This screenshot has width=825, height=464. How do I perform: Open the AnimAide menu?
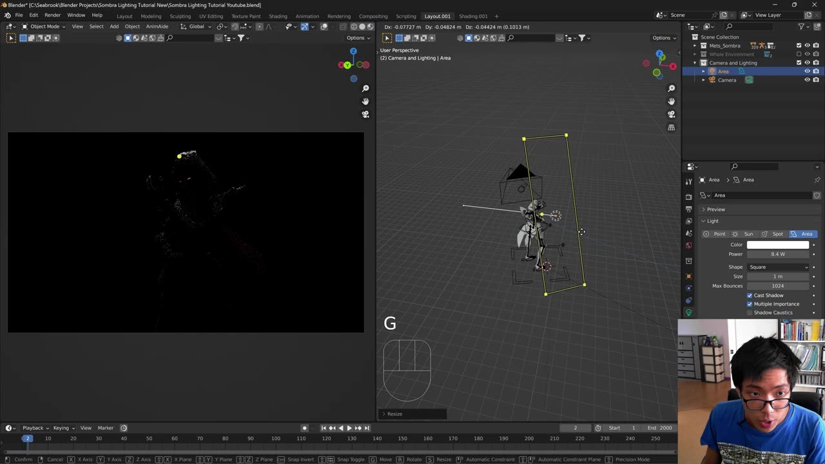(x=157, y=26)
